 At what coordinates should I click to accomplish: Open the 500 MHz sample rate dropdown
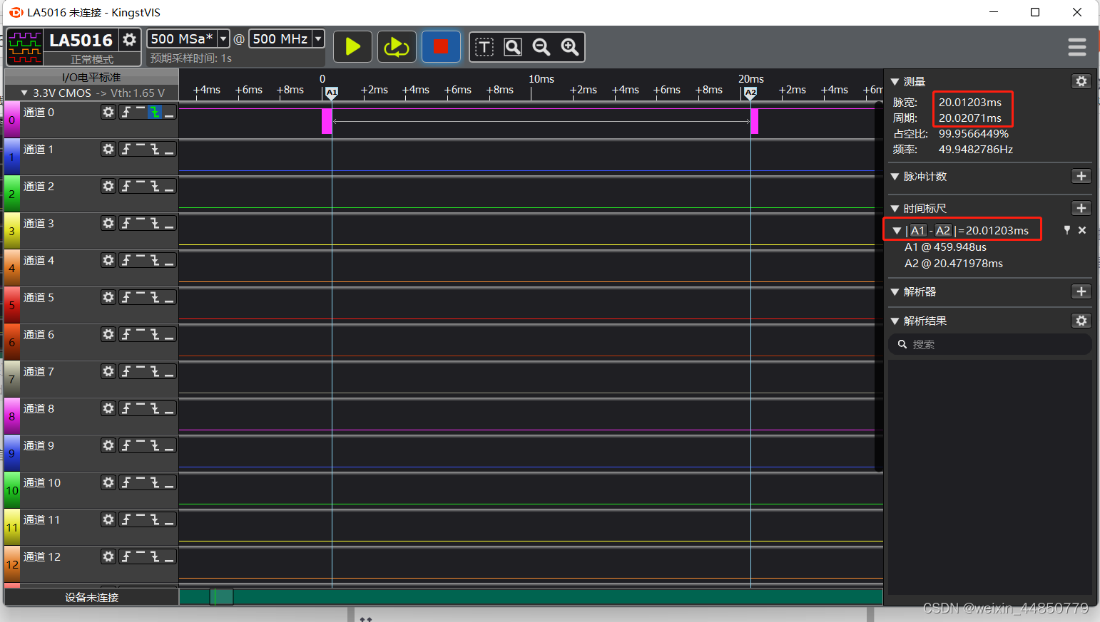pos(318,38)
